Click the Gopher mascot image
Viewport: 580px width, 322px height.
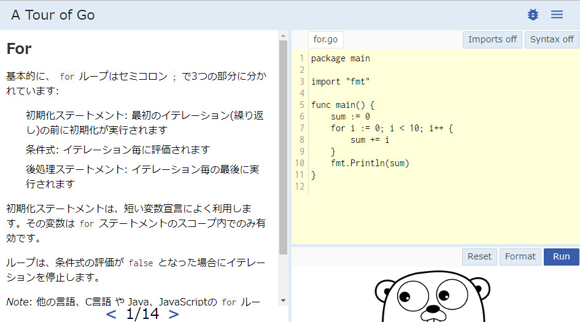(x=433, y=296)
